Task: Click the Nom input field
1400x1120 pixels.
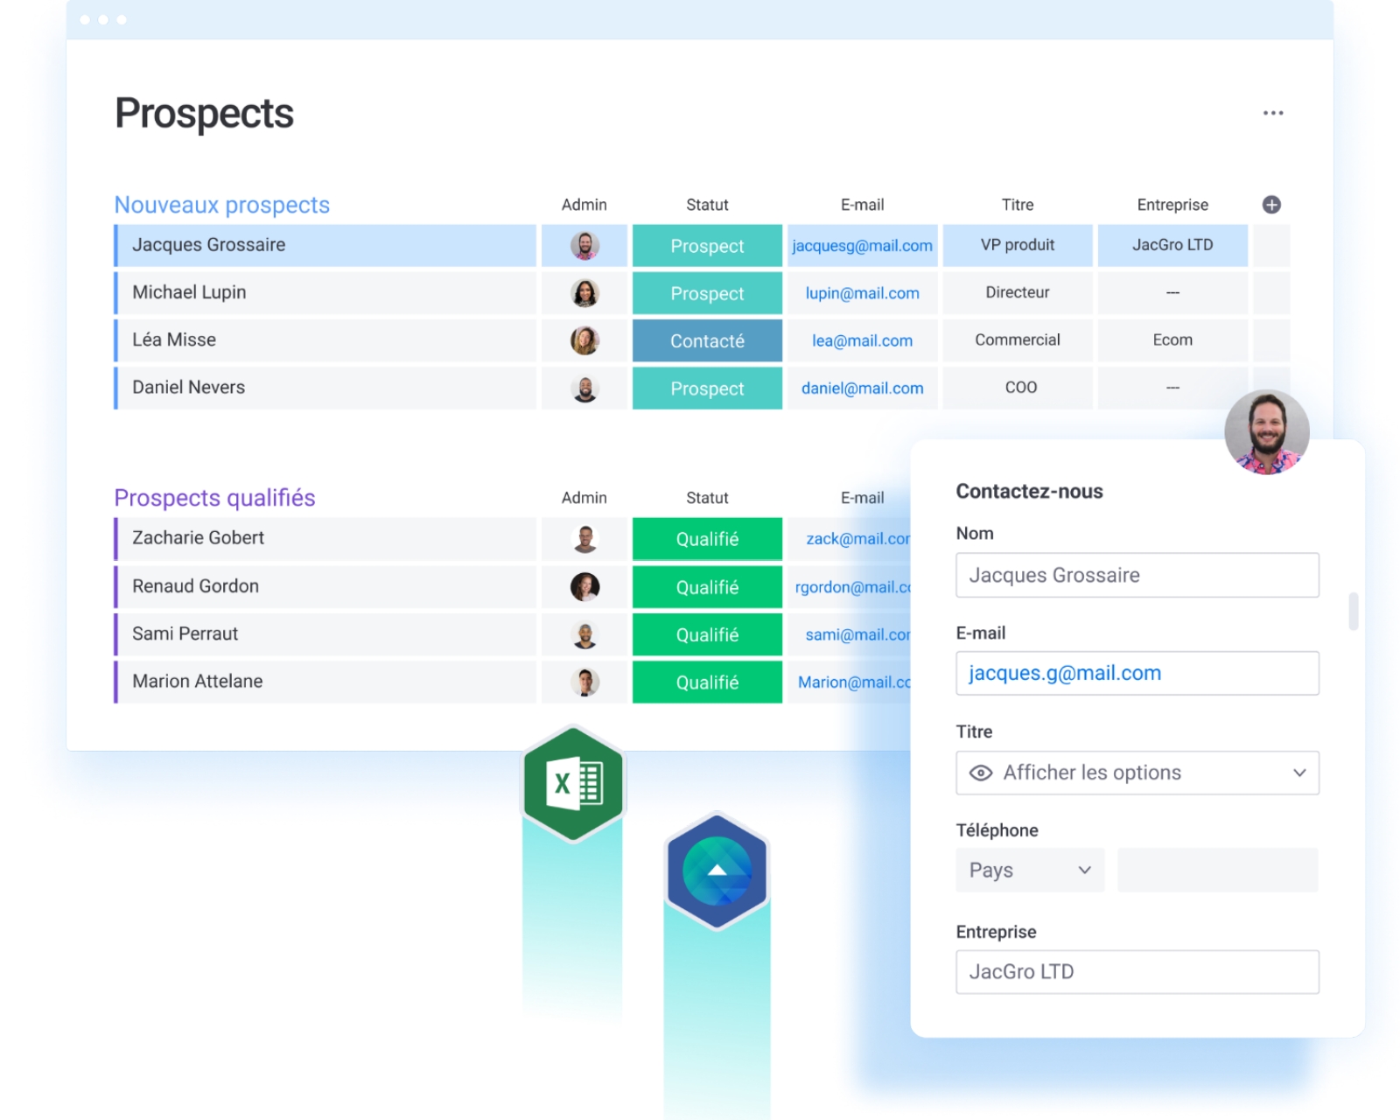Action: pos(1137,576)
